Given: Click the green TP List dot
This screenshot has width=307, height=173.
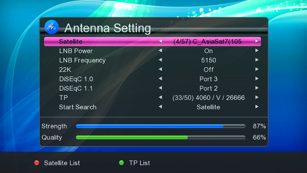Looking at the screenshot, I should tap(121, 163).
